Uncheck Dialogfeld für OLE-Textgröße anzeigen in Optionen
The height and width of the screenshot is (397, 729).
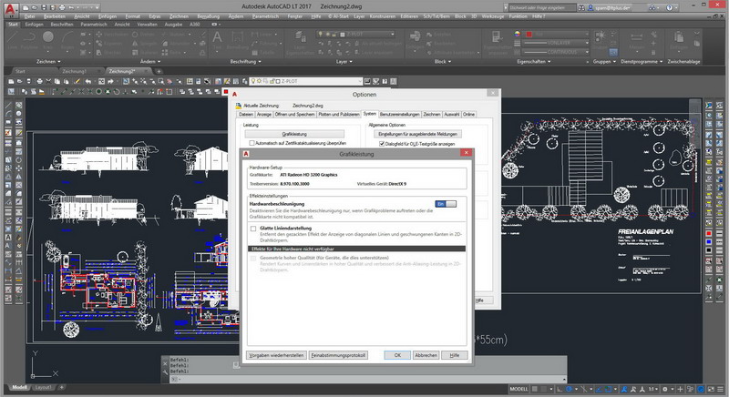[382, 144]
